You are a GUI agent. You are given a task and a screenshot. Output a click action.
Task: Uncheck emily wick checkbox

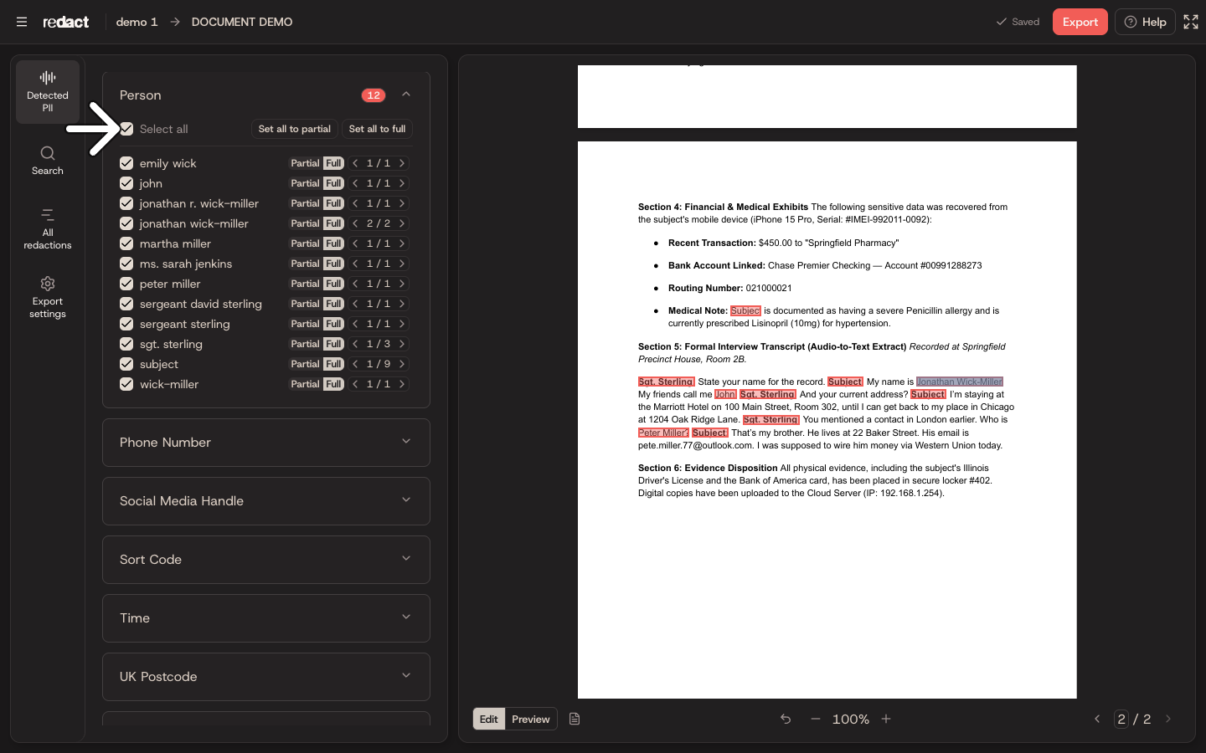tap(126, 163)
